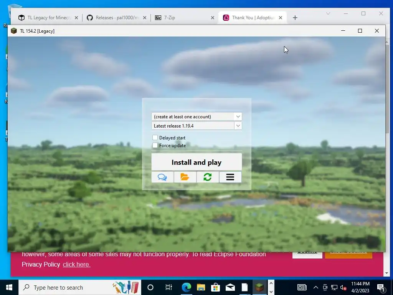Open the News and interests taskbar icon
Screen dimensions: 393x295
(x=302, y=287)
